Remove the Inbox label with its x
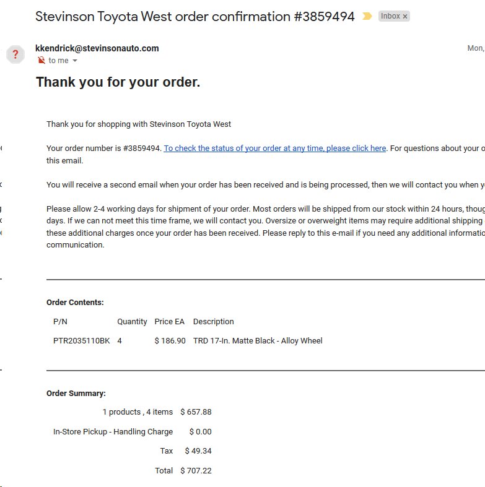This screenshot has height=487, width=485. pos(405,17)
